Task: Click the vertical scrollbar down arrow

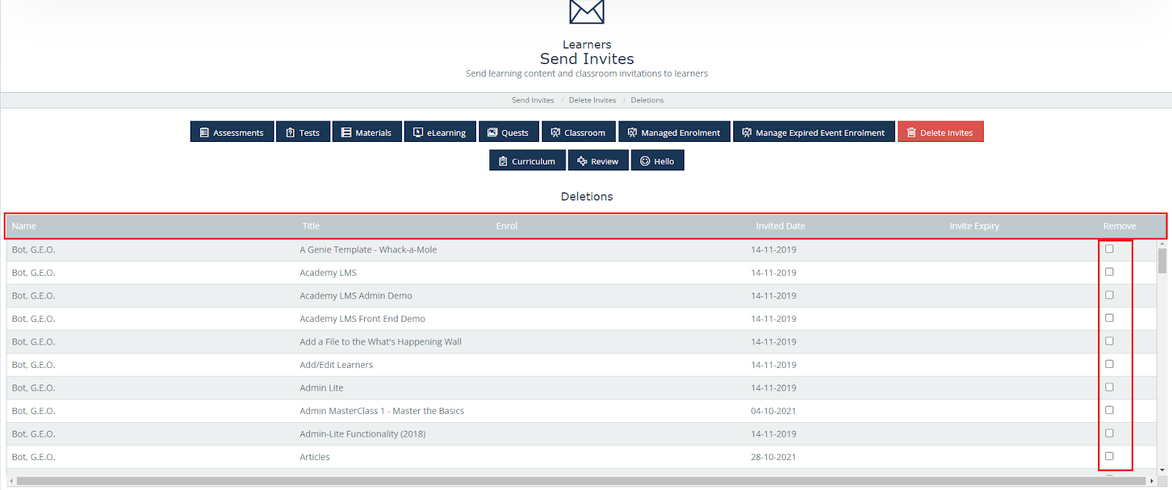Action: coord(1162,470)
